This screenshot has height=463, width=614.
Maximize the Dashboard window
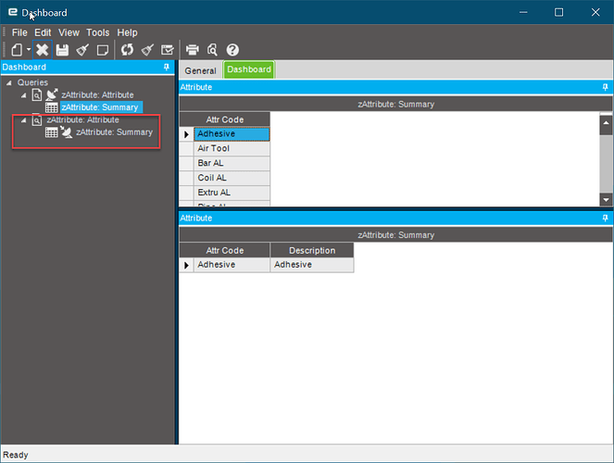pos(558,12)
